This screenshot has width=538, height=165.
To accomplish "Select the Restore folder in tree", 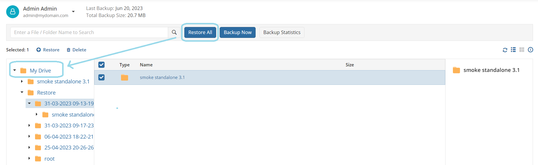I will point(46,93).
